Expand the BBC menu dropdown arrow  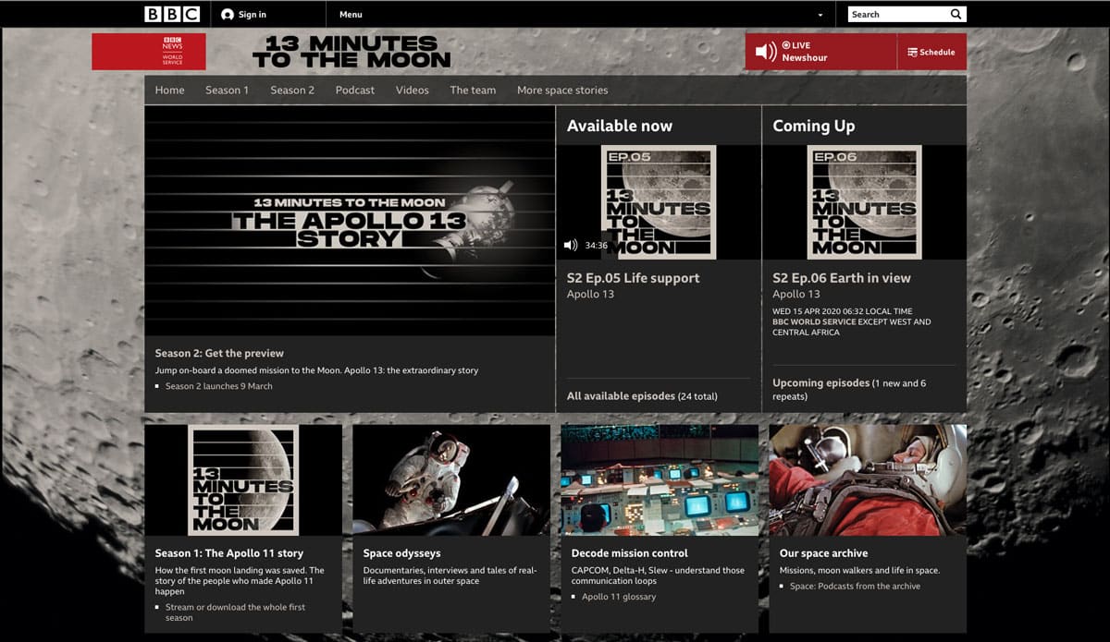coord(820,15)
